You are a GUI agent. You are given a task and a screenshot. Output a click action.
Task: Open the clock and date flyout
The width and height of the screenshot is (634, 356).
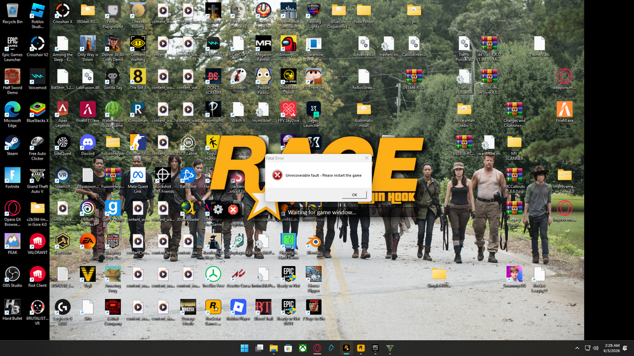[x=611, y=348]
